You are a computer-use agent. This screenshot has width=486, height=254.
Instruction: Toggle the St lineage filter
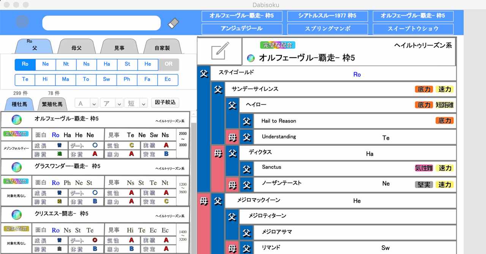[128, 64]
